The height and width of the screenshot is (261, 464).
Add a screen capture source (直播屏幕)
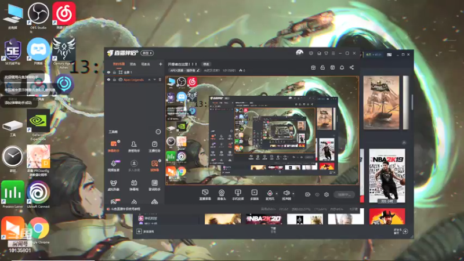click(205, 195)
